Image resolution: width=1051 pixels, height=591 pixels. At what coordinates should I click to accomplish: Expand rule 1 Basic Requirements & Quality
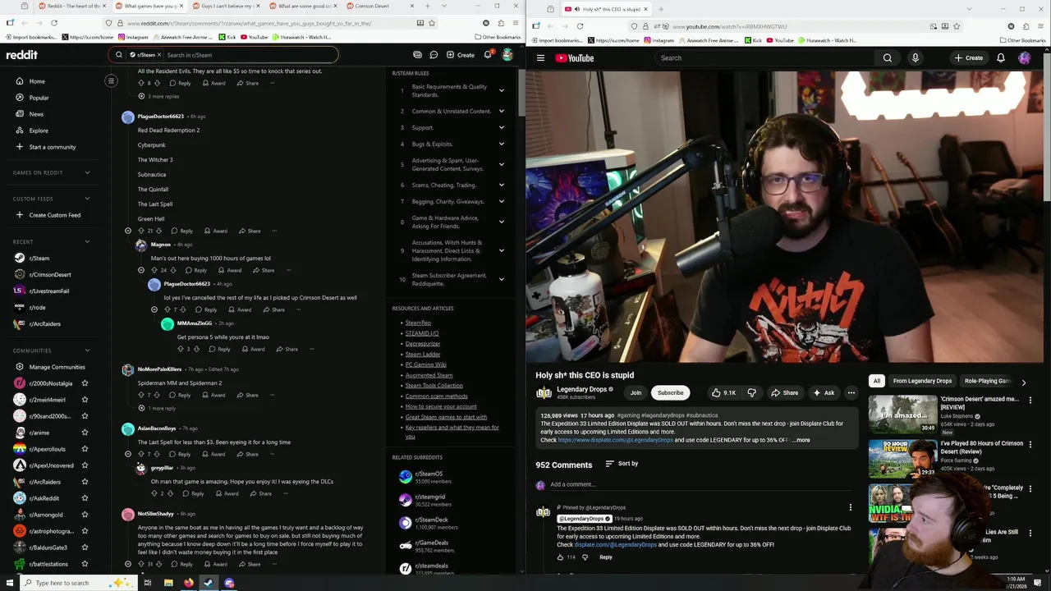[x=501, y=90]
